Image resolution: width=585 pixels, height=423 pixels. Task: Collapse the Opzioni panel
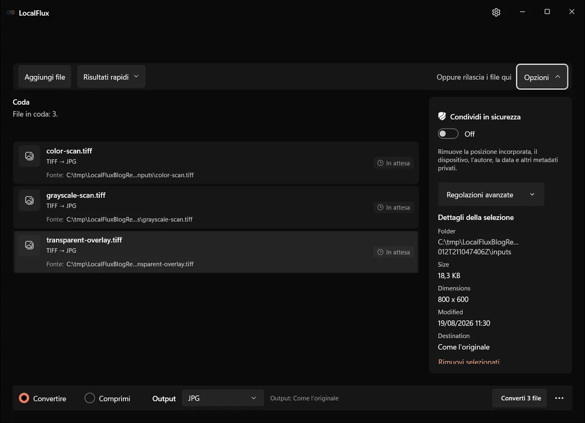click(542, 77)
